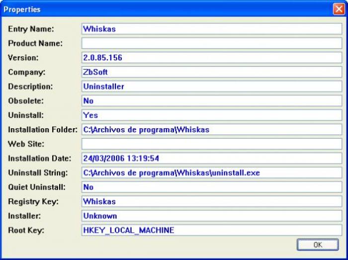This screenshot has height=260, width=348.
Task: Click the 'Quiet Uninstall:' label
Action: pyautogui.click(x=37, y=187)
